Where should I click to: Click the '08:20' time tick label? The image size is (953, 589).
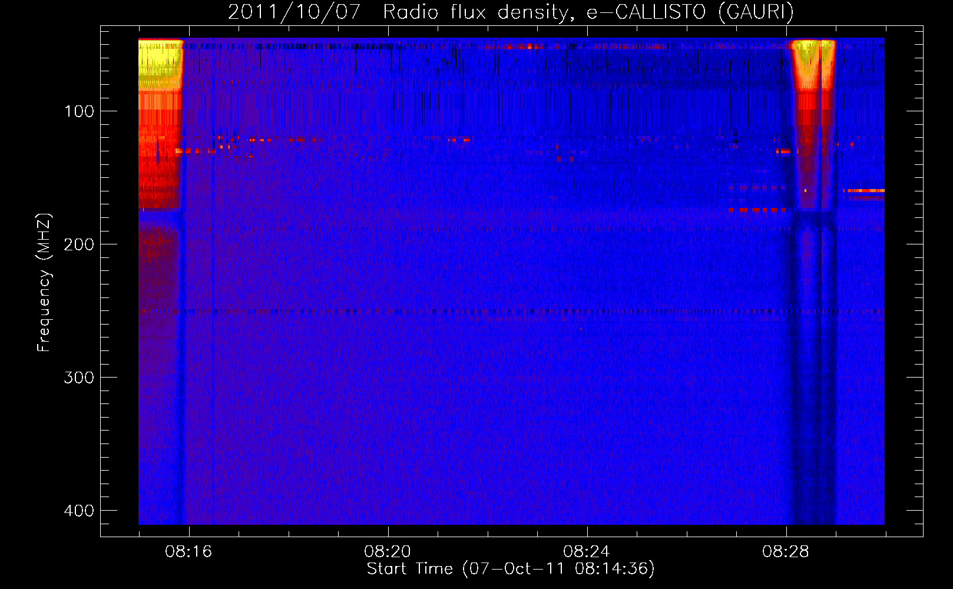point(388,552)
